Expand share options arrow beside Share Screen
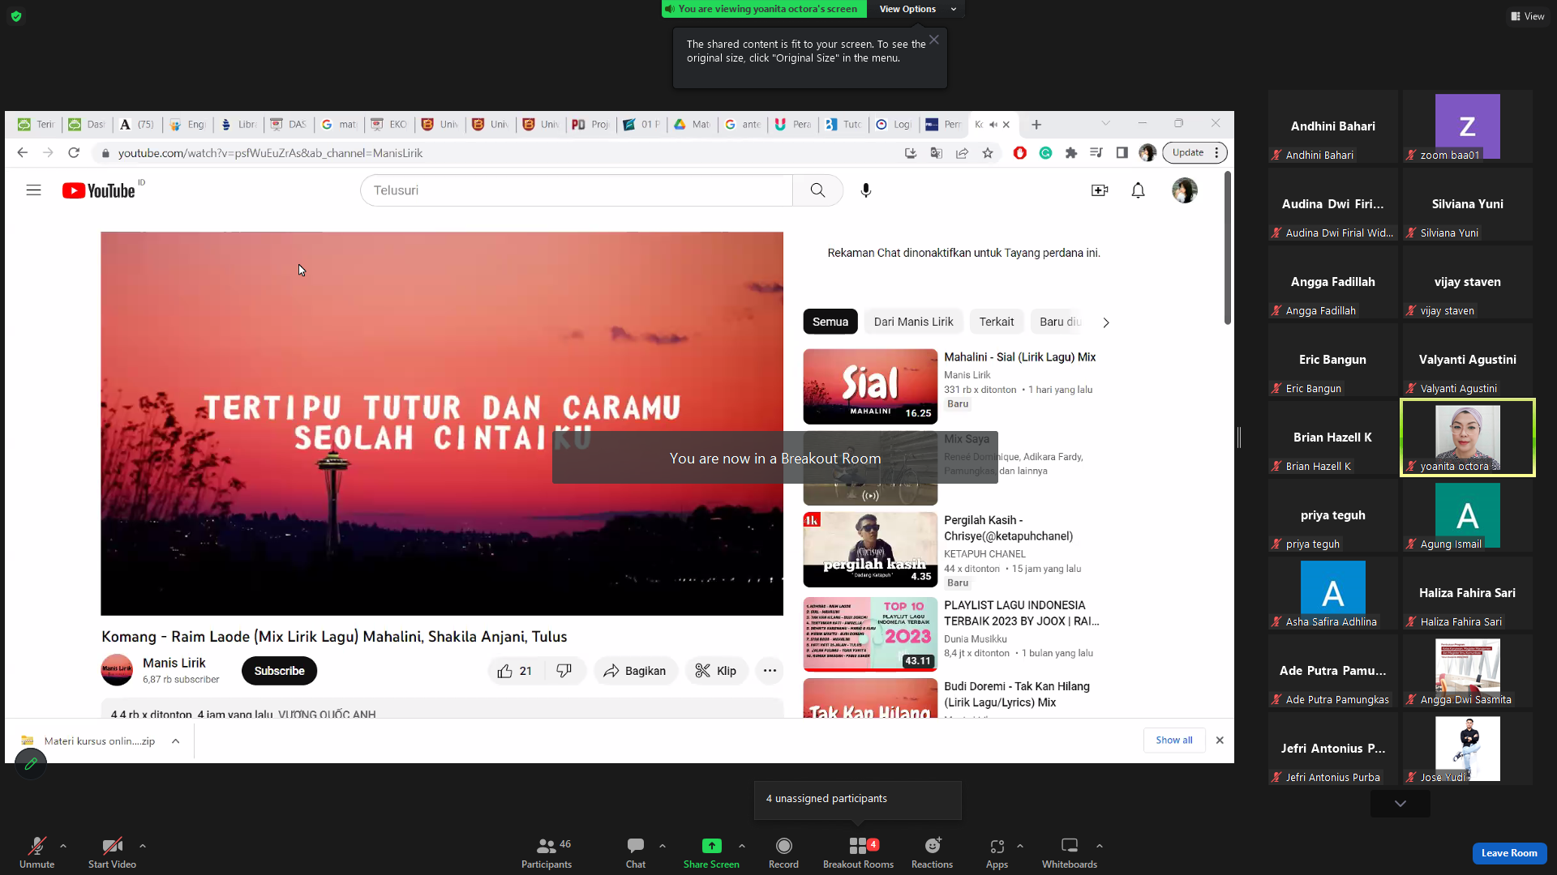Viewport: 1557px width, 875px height. [742, 846]
